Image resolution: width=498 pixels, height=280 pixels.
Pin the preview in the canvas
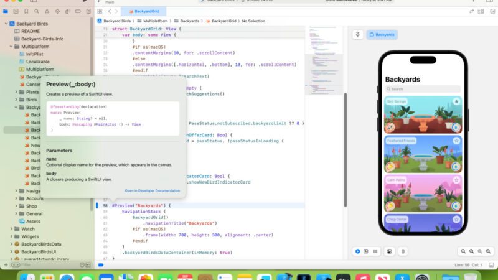(x=357, y=35)
